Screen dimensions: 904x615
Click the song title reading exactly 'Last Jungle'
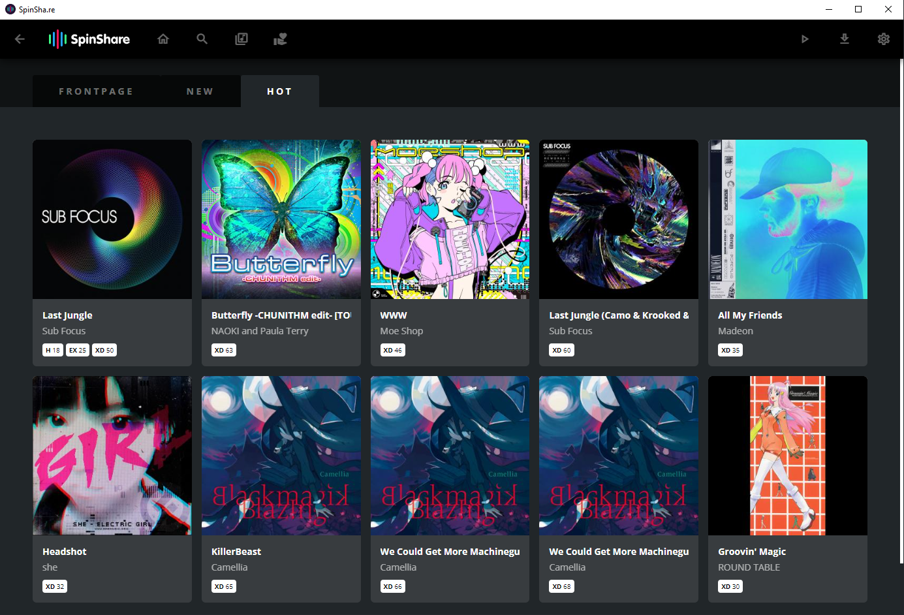pos(67,315)
